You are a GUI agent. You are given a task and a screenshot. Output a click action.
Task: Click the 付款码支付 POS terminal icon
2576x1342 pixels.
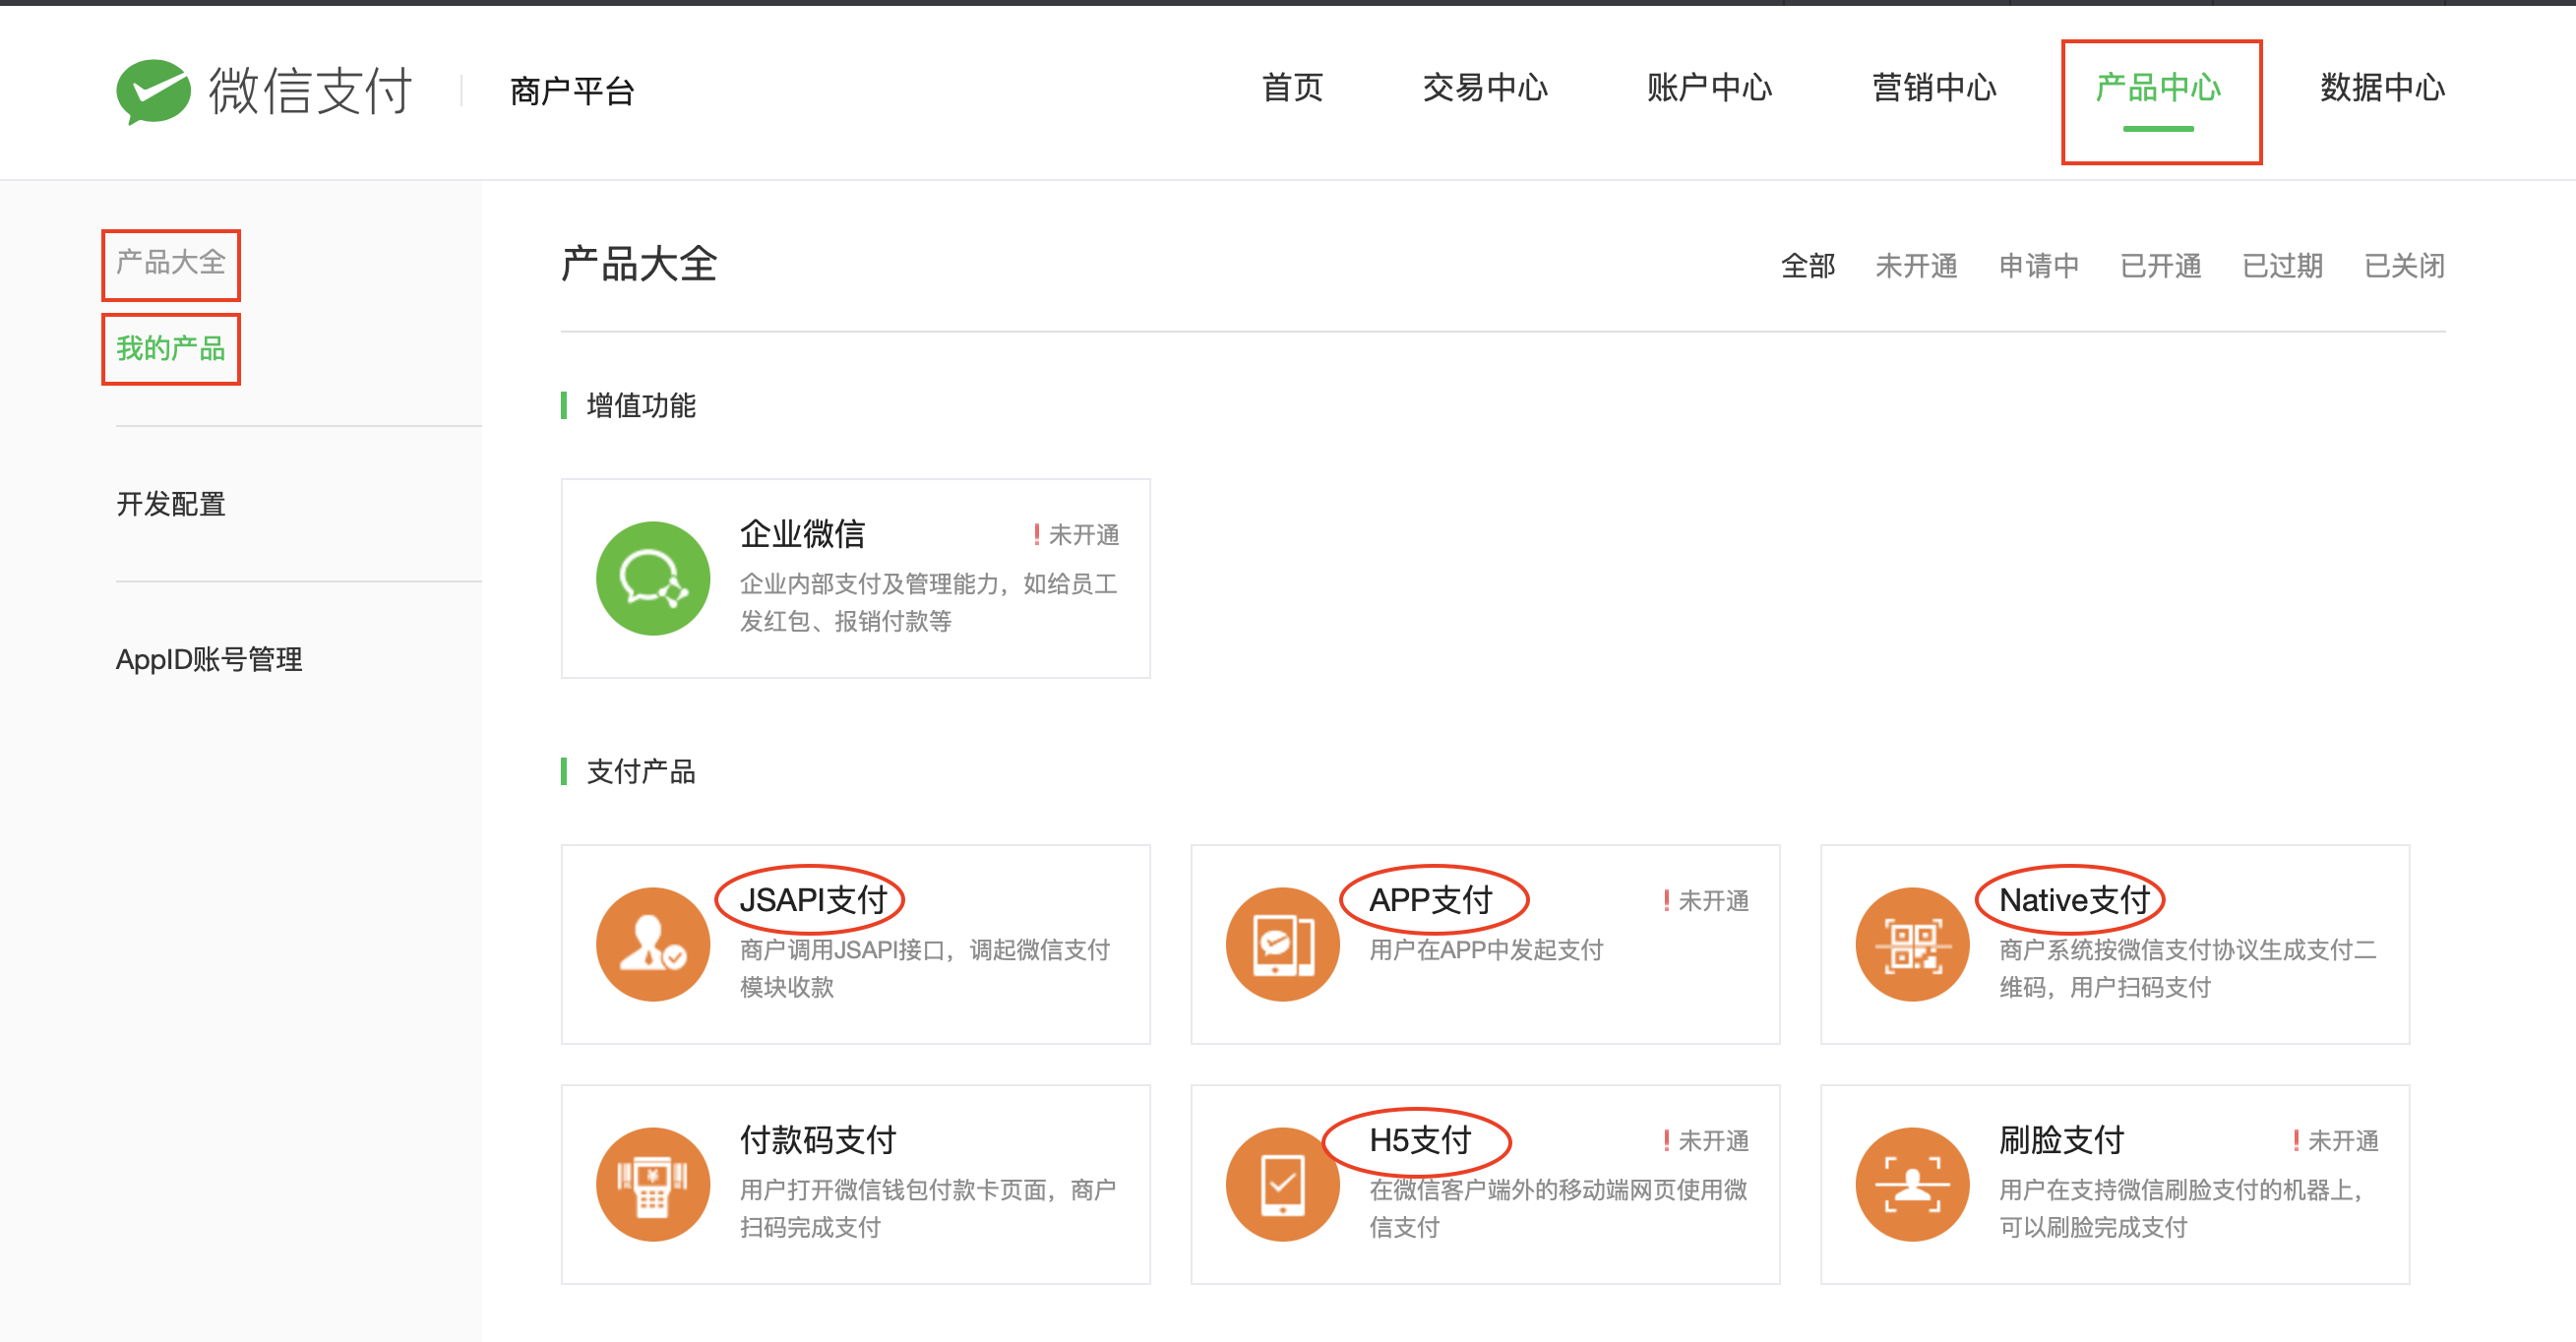point(653,1184)
